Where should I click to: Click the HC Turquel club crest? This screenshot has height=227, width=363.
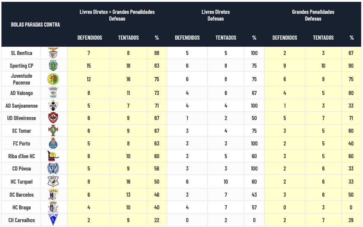tap(53, 182)
